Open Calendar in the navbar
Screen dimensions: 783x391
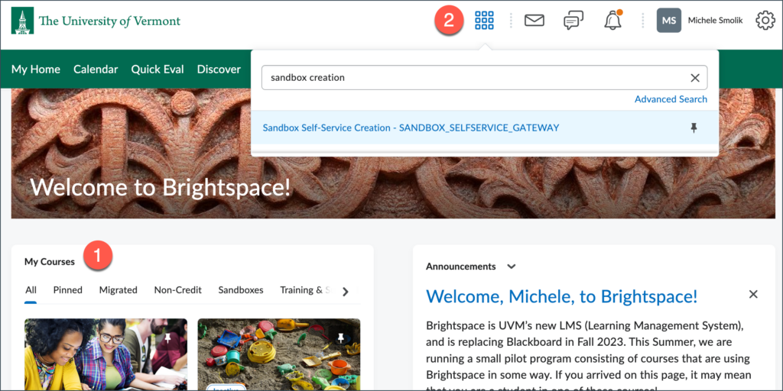(96, 69)
